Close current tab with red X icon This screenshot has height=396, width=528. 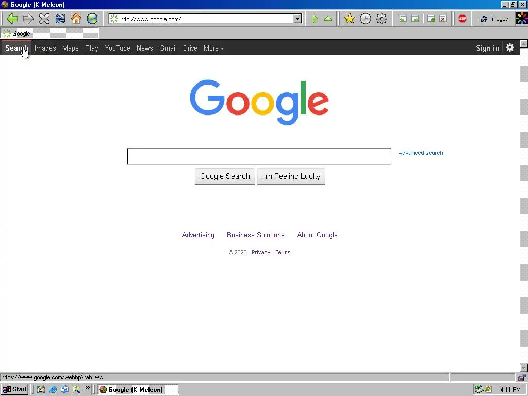443,19
